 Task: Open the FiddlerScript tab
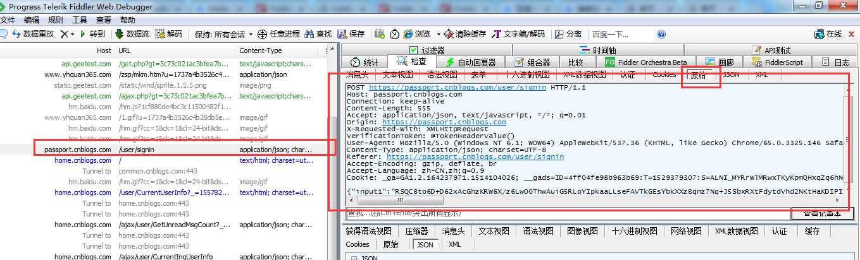pyautogui.click(x=778, y=62)
